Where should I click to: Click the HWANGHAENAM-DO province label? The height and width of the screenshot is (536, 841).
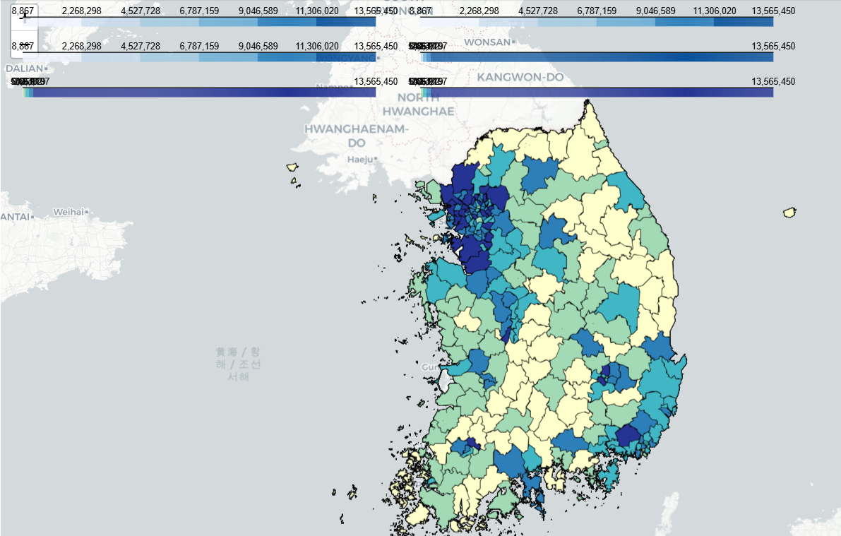pos(357,136)
